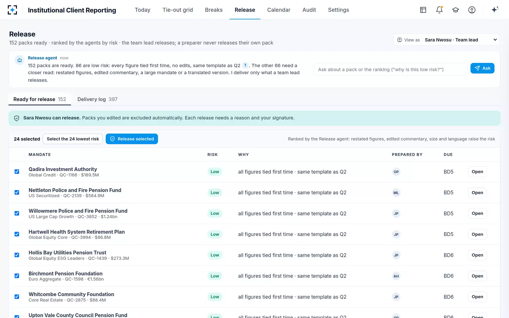
Task: Open the layout panel icon
Action: [423, 10]
